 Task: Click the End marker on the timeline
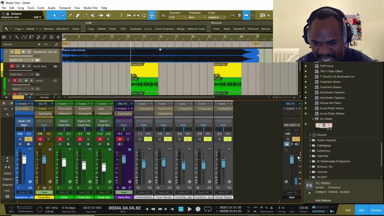(x=256, y=44)
